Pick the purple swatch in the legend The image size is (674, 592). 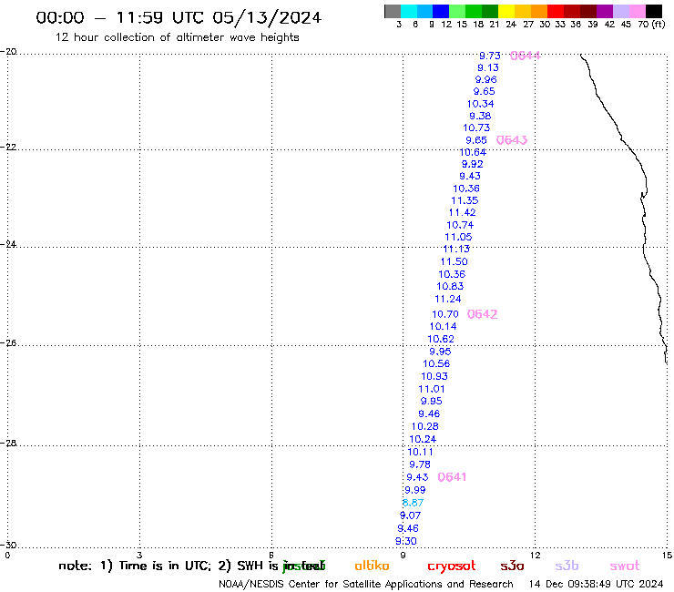pos(605,11)
